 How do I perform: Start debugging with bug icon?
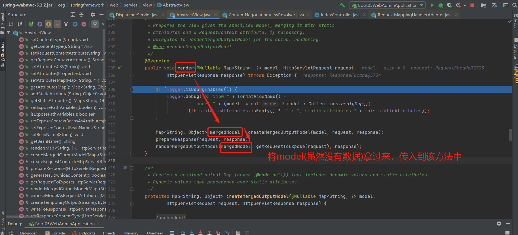[x=441, y=5]
